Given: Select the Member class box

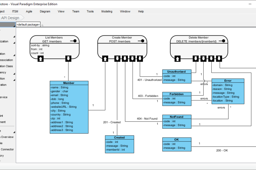Looking at the screenshot, I should (x=69, y=107).
